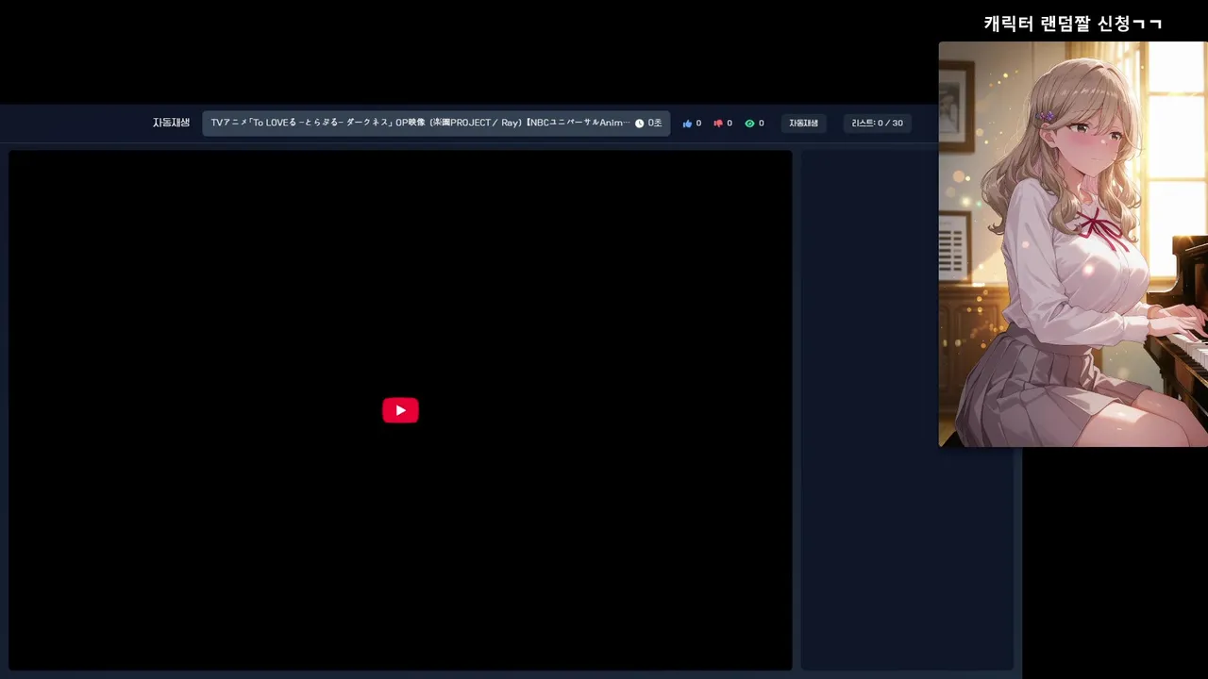Click the red thumbs-down dislike icon
This screenshot has height=679, width=1208.
(718, 124)
